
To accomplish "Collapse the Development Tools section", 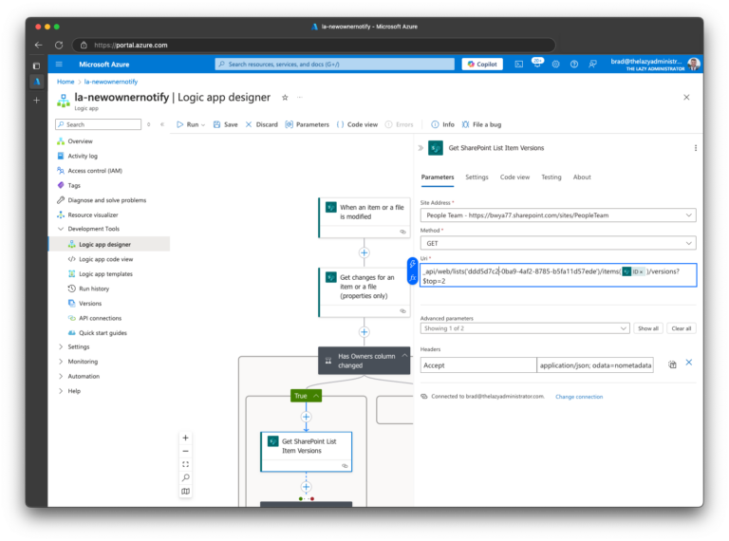I will 61,229.
